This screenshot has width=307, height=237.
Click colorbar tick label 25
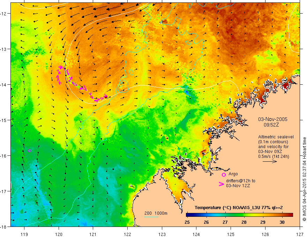(x=187, y=222)
